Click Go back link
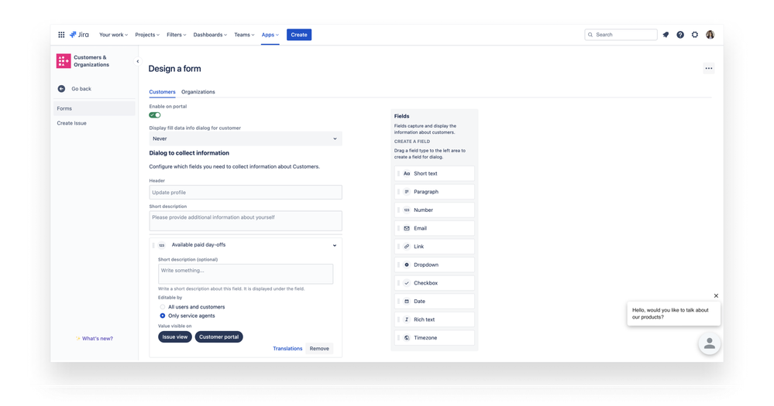Screen dimensions: 774x406 (81, 89)
